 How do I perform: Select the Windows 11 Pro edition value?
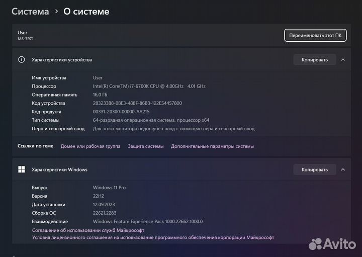(109, 188)
